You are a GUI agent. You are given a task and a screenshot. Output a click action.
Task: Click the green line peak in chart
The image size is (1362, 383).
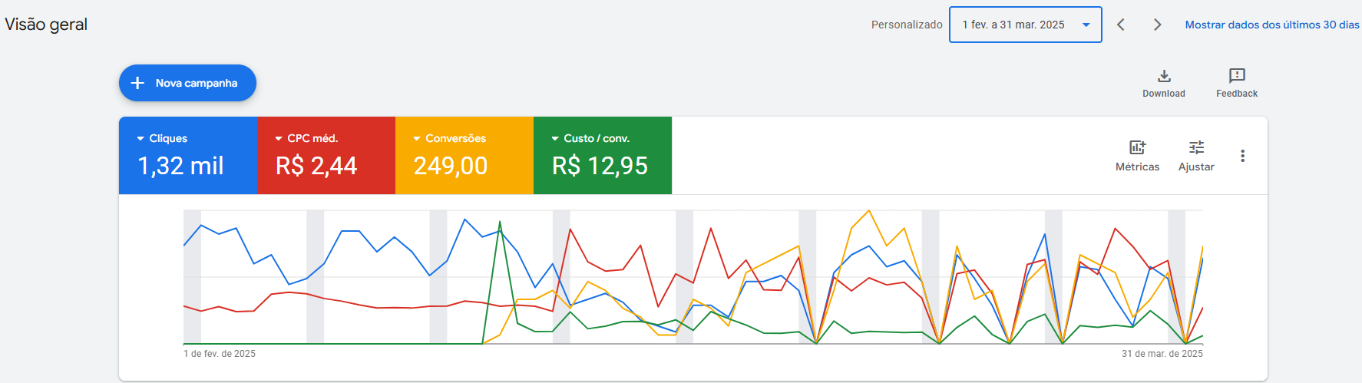tap(500, 223)
